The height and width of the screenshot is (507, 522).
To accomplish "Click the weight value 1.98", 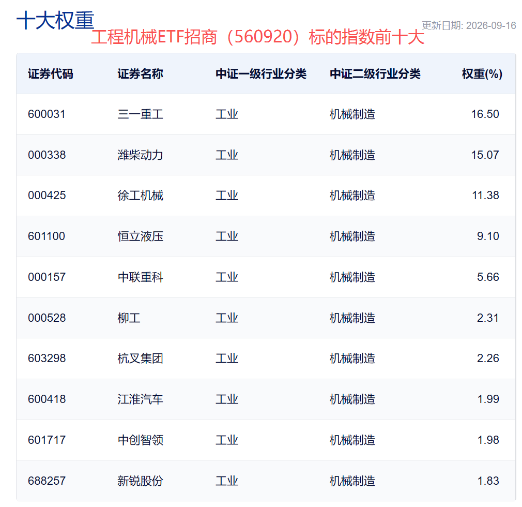I will coord(488,440).
